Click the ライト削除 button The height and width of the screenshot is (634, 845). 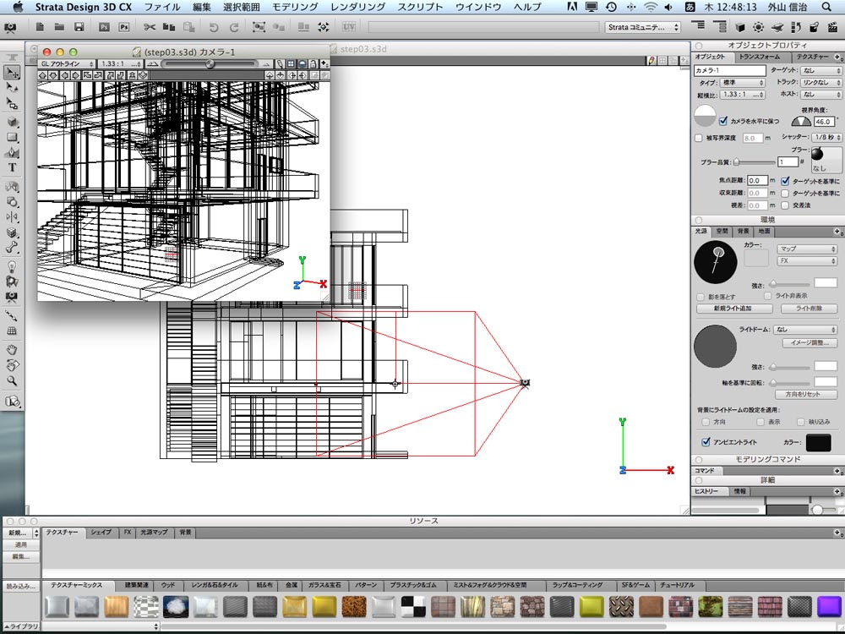809,309
